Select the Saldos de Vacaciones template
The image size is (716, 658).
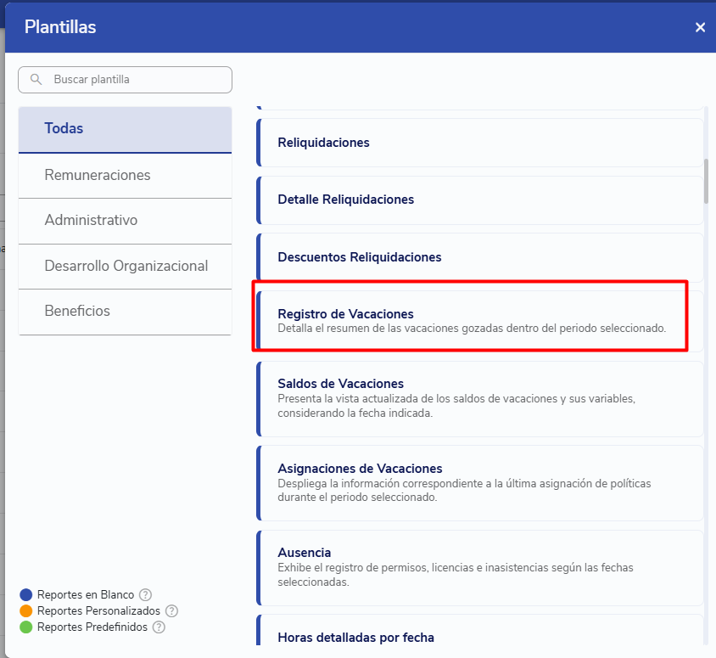480,398
